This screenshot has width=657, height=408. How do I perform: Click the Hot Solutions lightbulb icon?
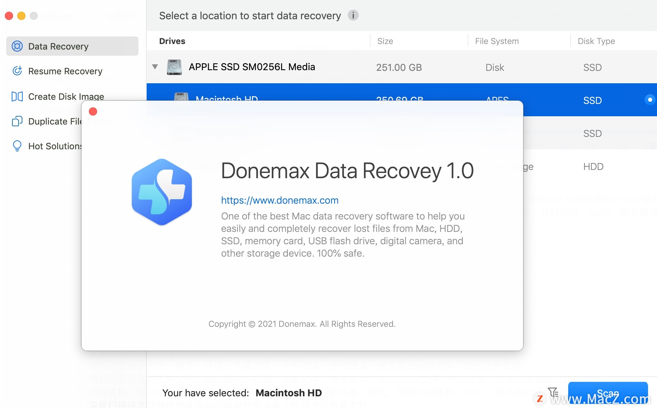click(17, 146)
